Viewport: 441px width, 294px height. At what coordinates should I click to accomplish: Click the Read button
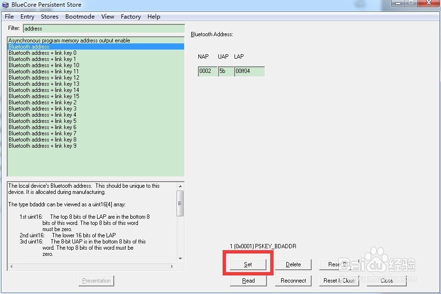[248, 281]
